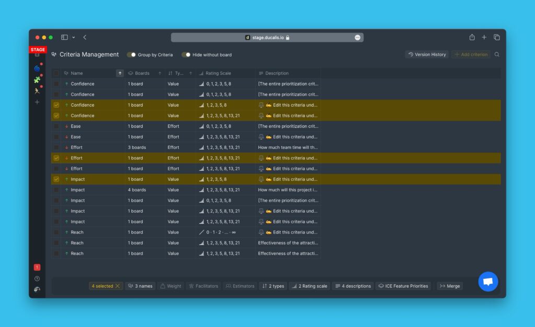Open ICE Feature Priorities board selector
The height and width of the screenshot is (327, 535).
pyautogui.click(x=403, y=286)
